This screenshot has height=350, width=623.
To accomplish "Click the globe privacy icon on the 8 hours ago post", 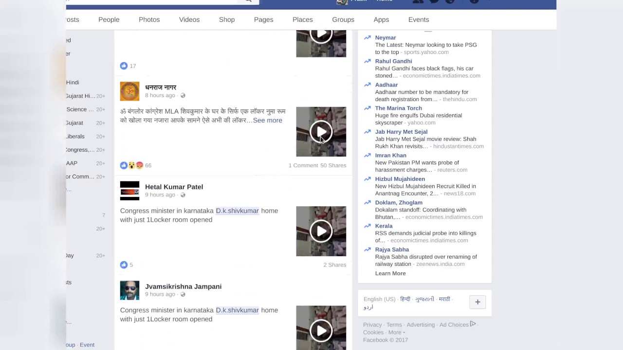I will coord(183,96).
